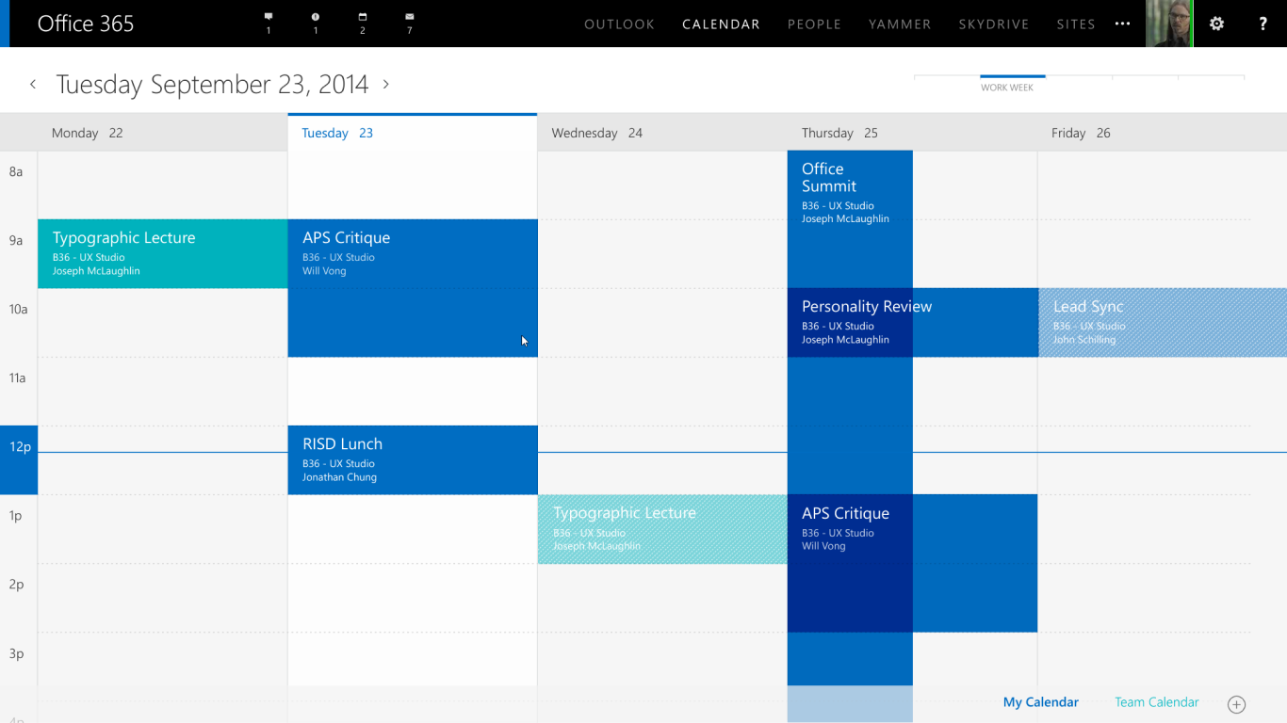Open Wednesday Typographic Lecture tentative event

[x=662, y=529]
